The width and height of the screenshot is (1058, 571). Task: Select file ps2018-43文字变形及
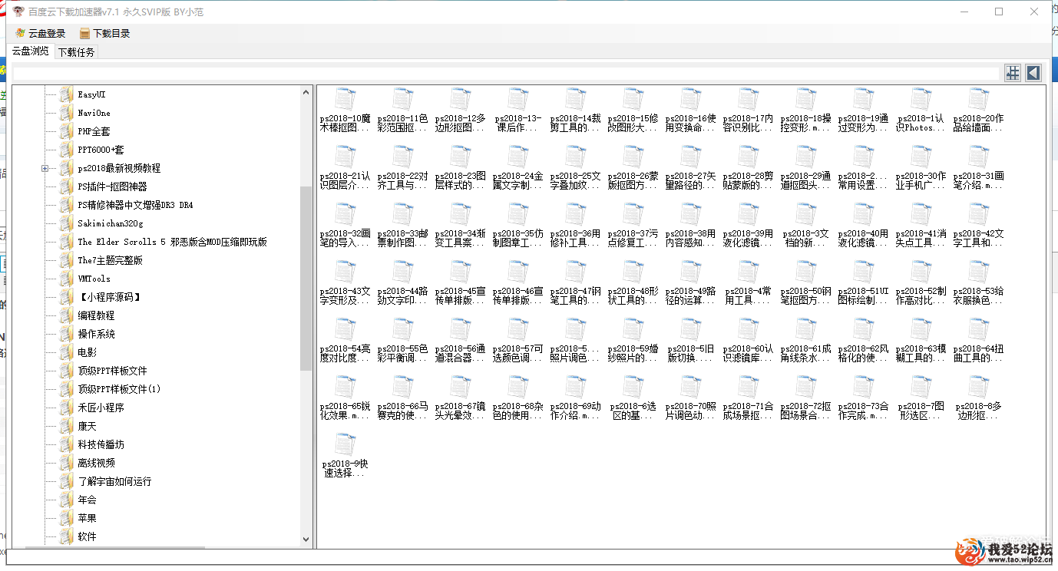pyautogui.click(x=346, y=283)
